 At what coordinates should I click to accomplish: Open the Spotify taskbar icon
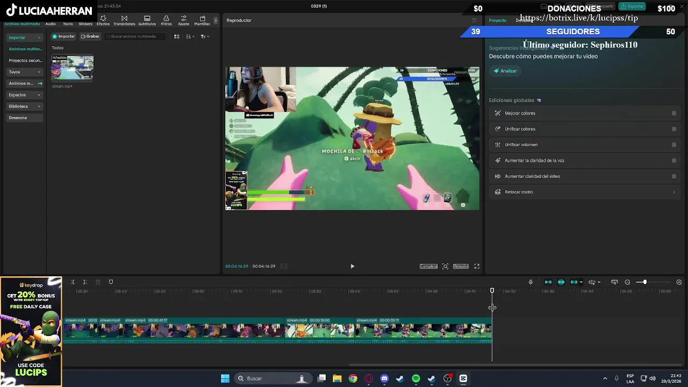416,378
